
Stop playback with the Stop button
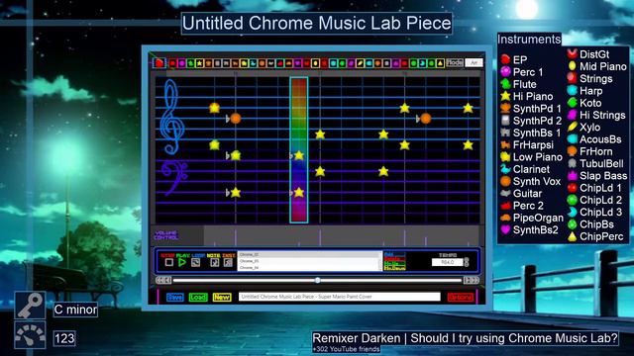[x=168, y=262]
